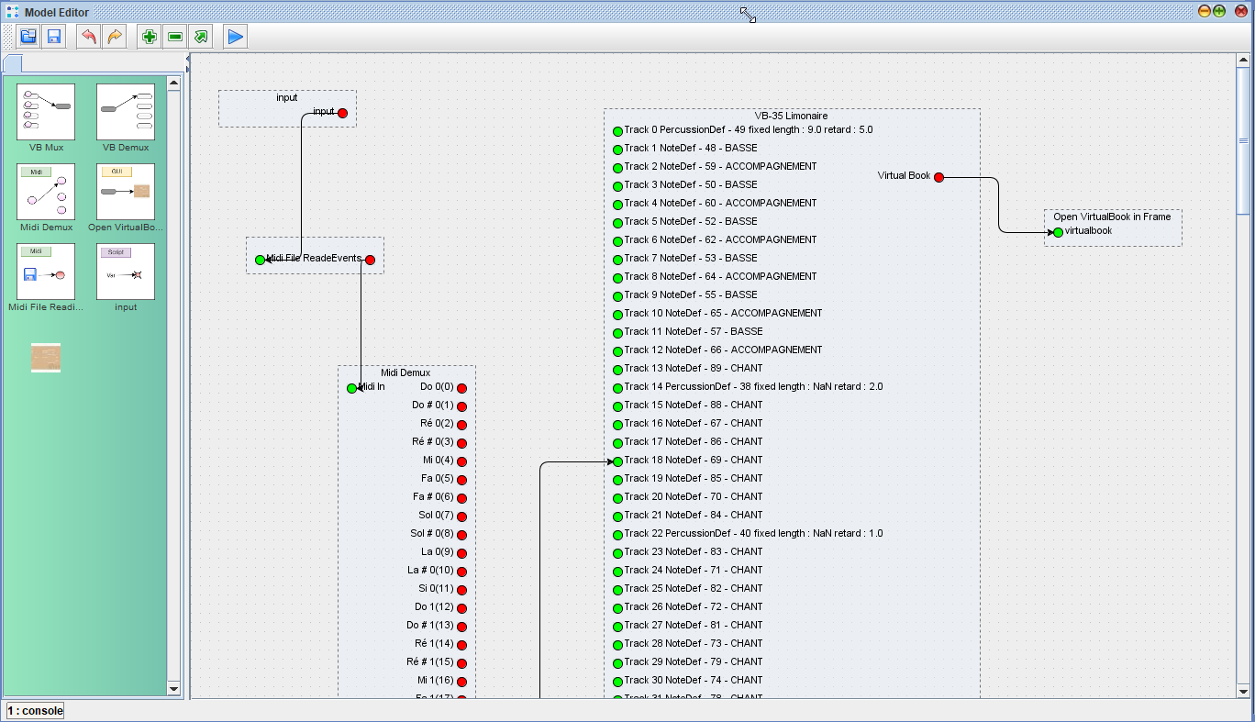Click the green Track 18 input port
Image resolution: width=1255 pixels, height=722 pixels.
click(x=617, y=461)
